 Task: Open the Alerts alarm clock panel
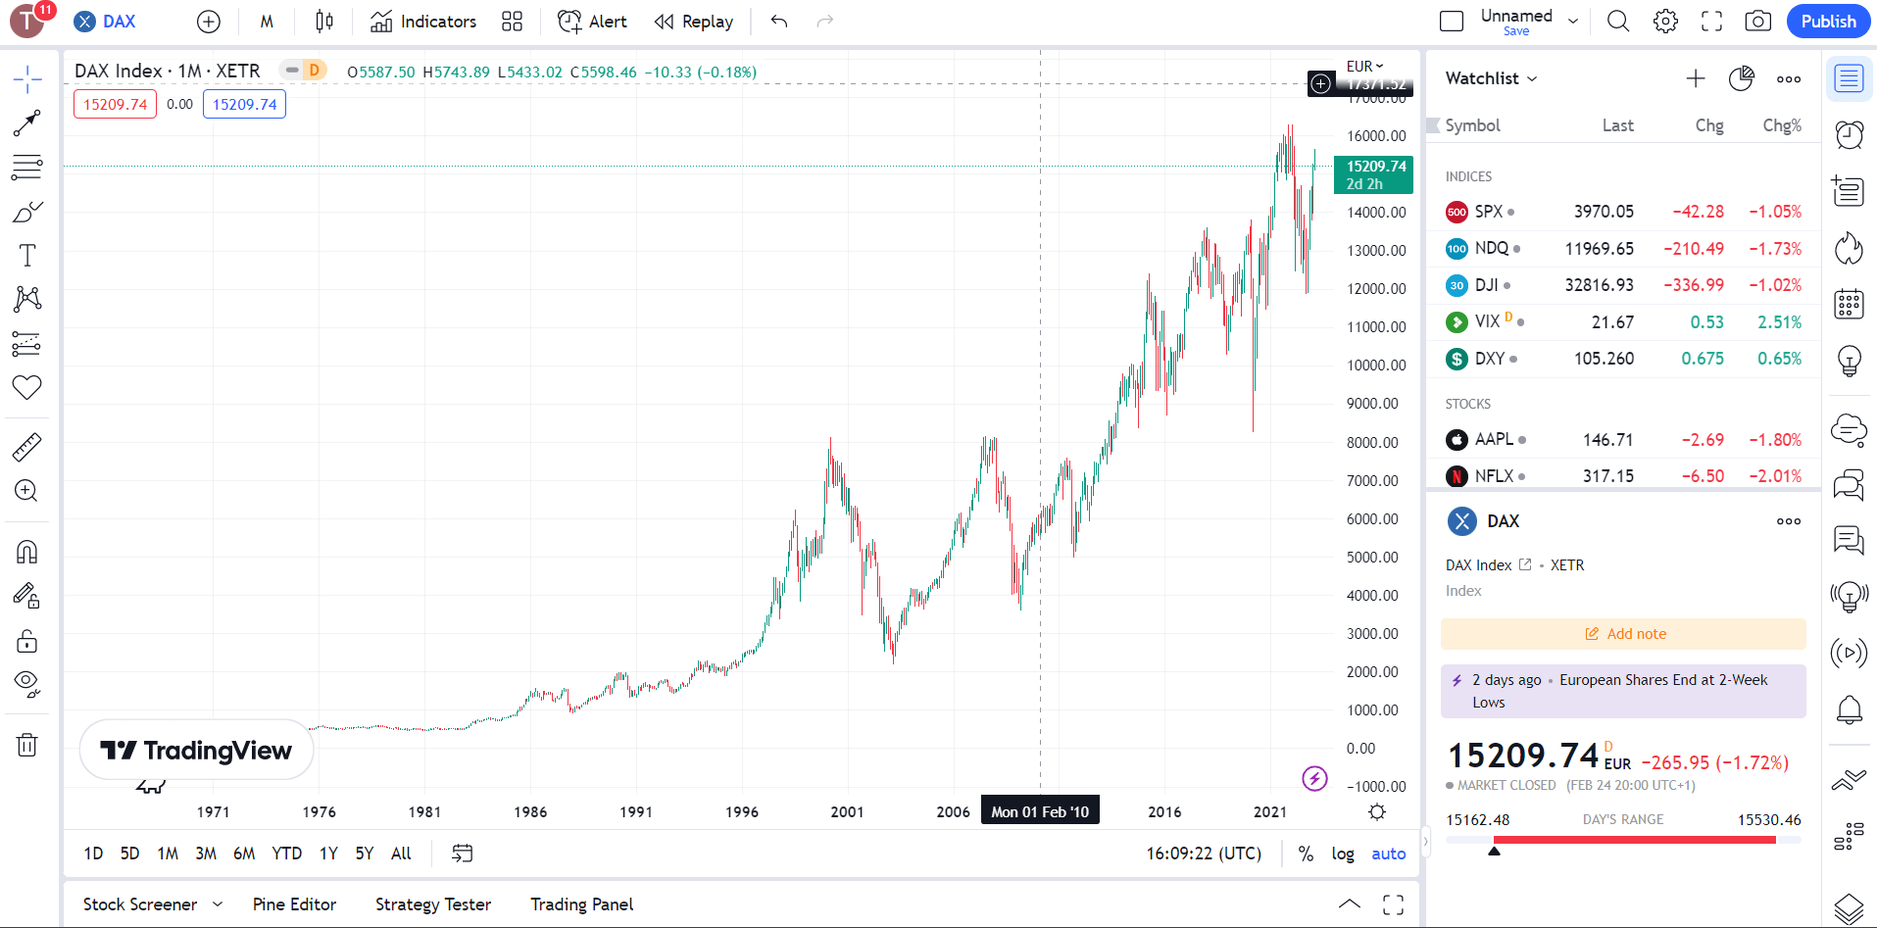(x=1850, y=134)
